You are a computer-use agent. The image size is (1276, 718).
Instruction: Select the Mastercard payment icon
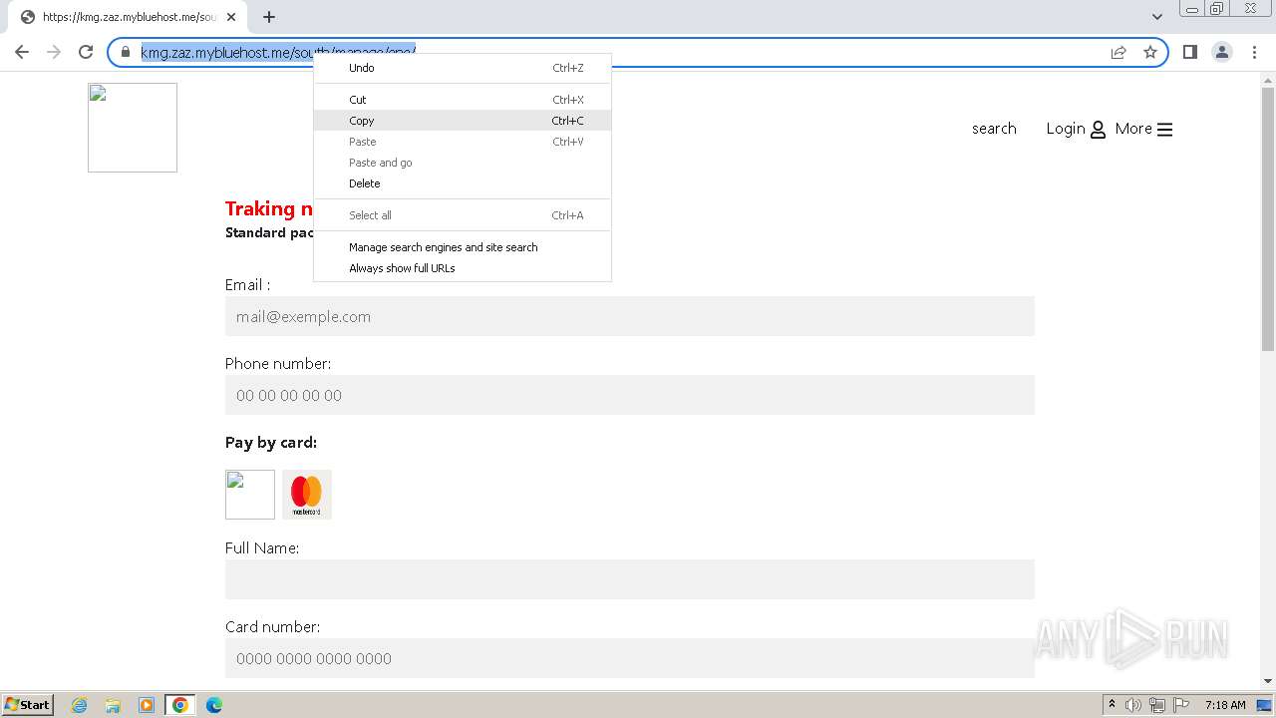pyautogui.click(x=307, y=495)
